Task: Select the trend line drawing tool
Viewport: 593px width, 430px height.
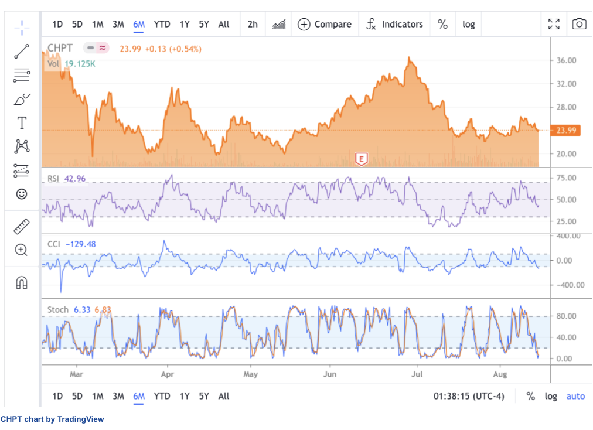Action: pos(22,52)
